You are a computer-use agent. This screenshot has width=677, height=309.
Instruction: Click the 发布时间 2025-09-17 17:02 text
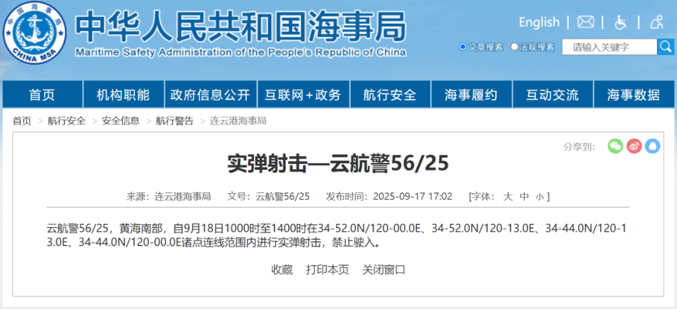click(389, 197)
